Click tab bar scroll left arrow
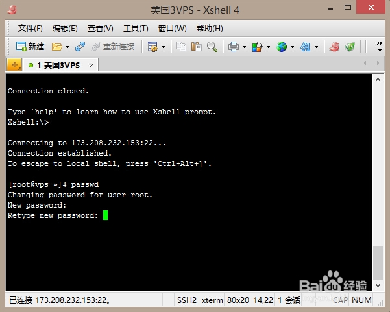This screenshot has width=390, height=312. (365, 63)
